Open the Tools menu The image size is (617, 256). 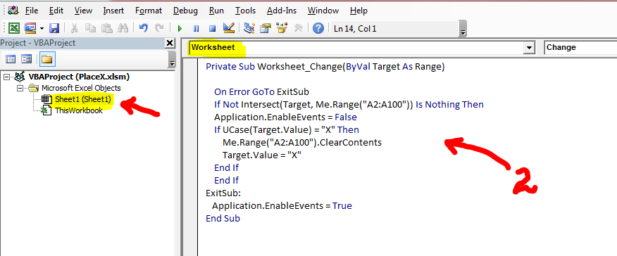pos(245,11)
